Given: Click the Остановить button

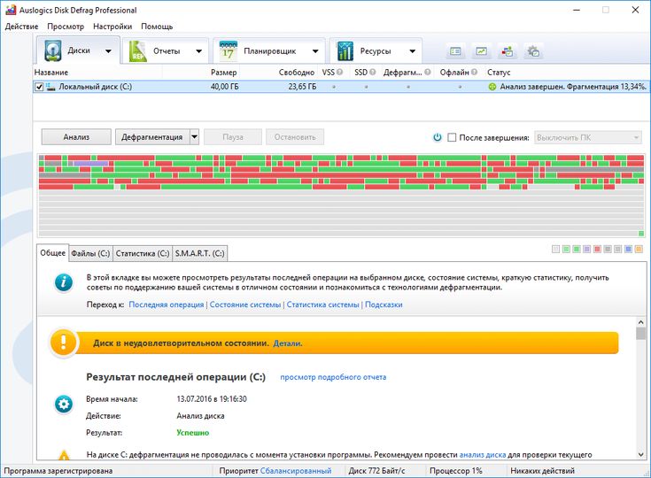Looking at the screenshot, I should click(x=295, y=137).
